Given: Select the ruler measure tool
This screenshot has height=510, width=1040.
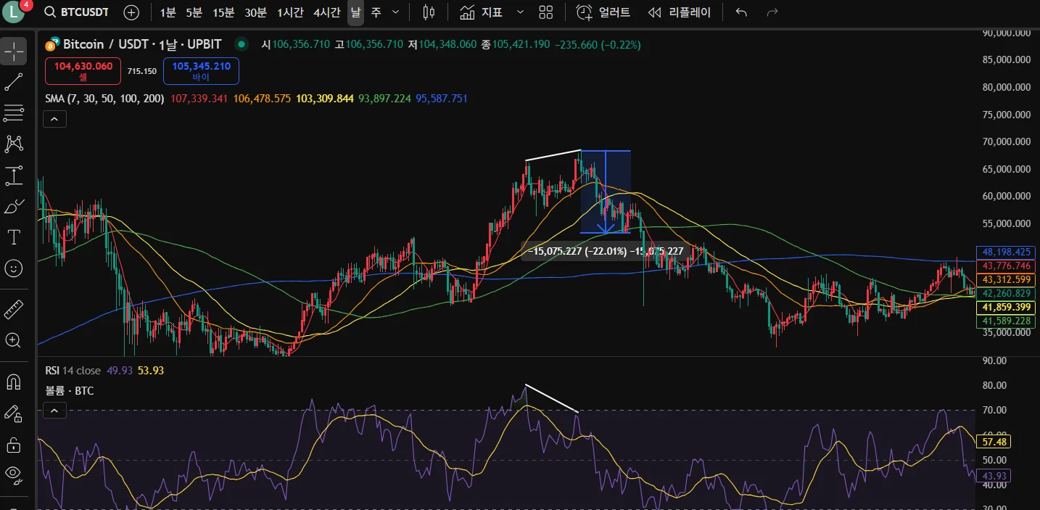Looking at the screenshot, I should tap(14, 310).
